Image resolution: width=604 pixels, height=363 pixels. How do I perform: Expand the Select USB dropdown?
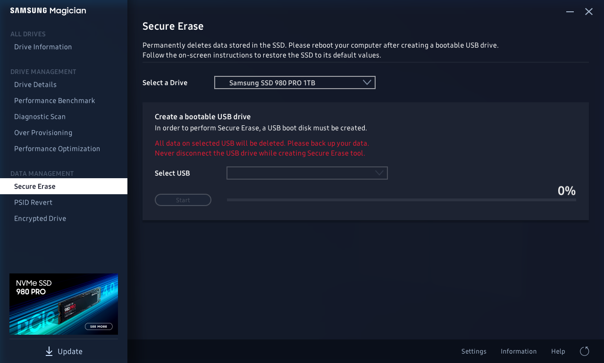[x=307, y=173]
